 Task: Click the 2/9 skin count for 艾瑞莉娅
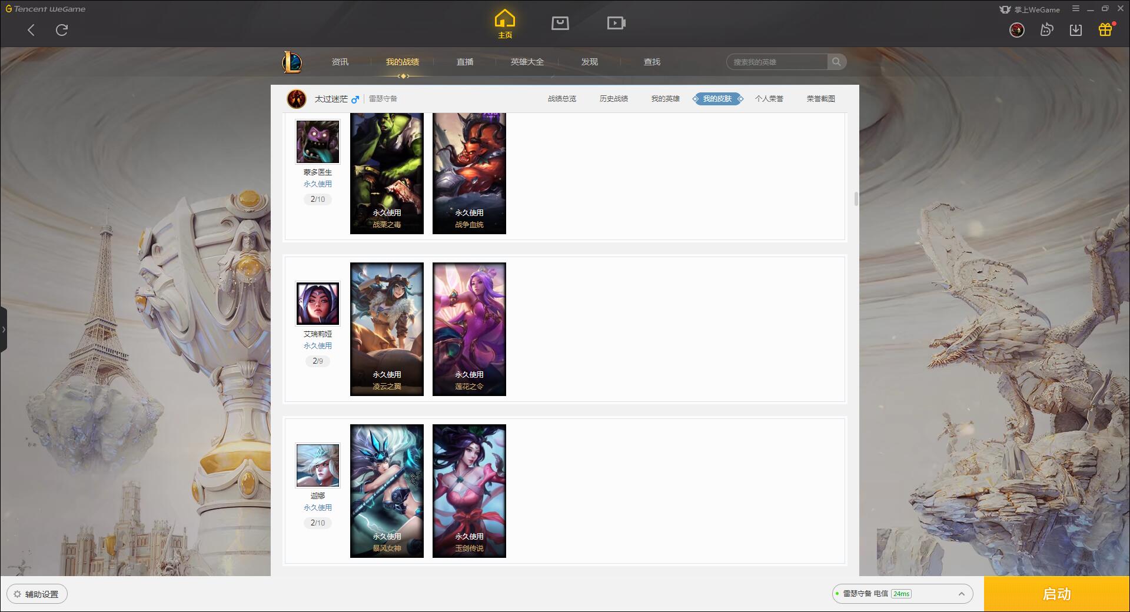318,361
